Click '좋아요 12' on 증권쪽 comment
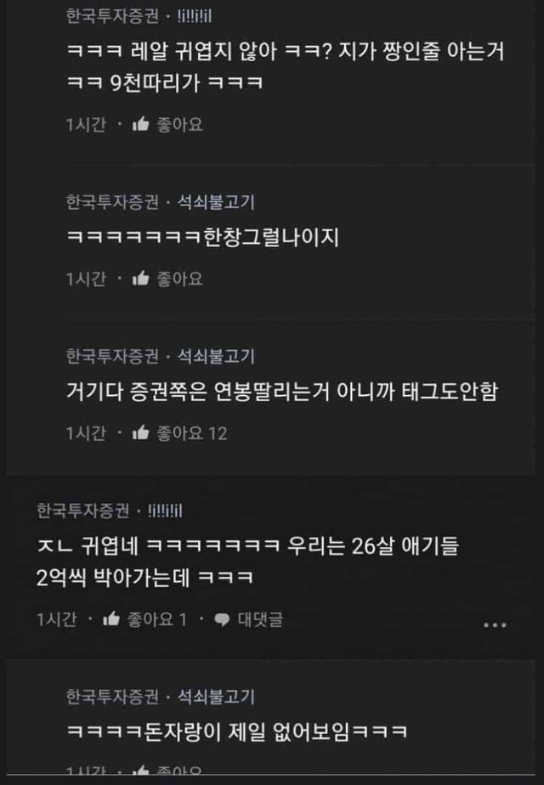Image resolution: width=544 pixels, height=785 pixels. pos(192,432)
